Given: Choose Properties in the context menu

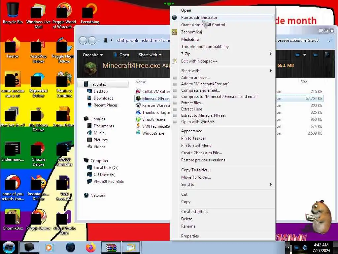Looking at the screenshot, I should (x=223, y=236).
